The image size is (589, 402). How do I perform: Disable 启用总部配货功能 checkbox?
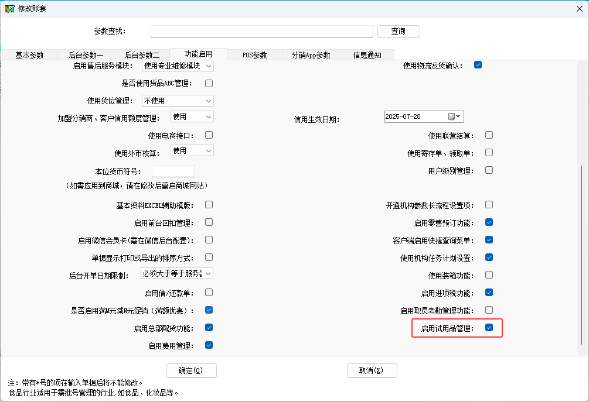(x=209, y=328)
